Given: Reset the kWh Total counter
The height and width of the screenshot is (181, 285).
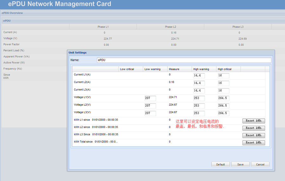Looking at the screenshot, I should tap(254, 143).
